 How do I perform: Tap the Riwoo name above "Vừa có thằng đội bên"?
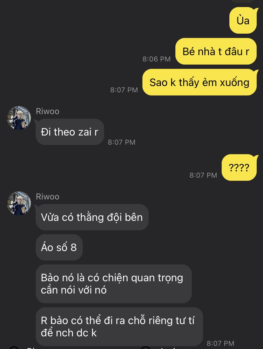pyautogui.click(x=48, y=197)
